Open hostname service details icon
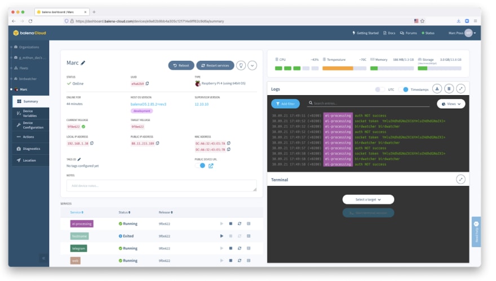Screen dimensions: 496x281 pyautogui.click(x=249, y=236)
